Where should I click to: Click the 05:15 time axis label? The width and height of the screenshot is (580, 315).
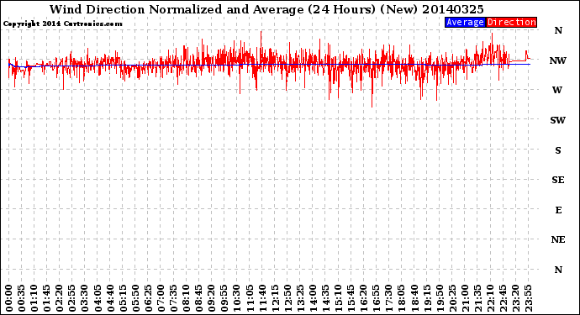pos(124,298)
